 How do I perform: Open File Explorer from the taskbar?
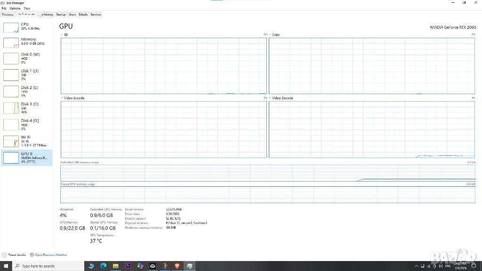click(x=115, y=266)
